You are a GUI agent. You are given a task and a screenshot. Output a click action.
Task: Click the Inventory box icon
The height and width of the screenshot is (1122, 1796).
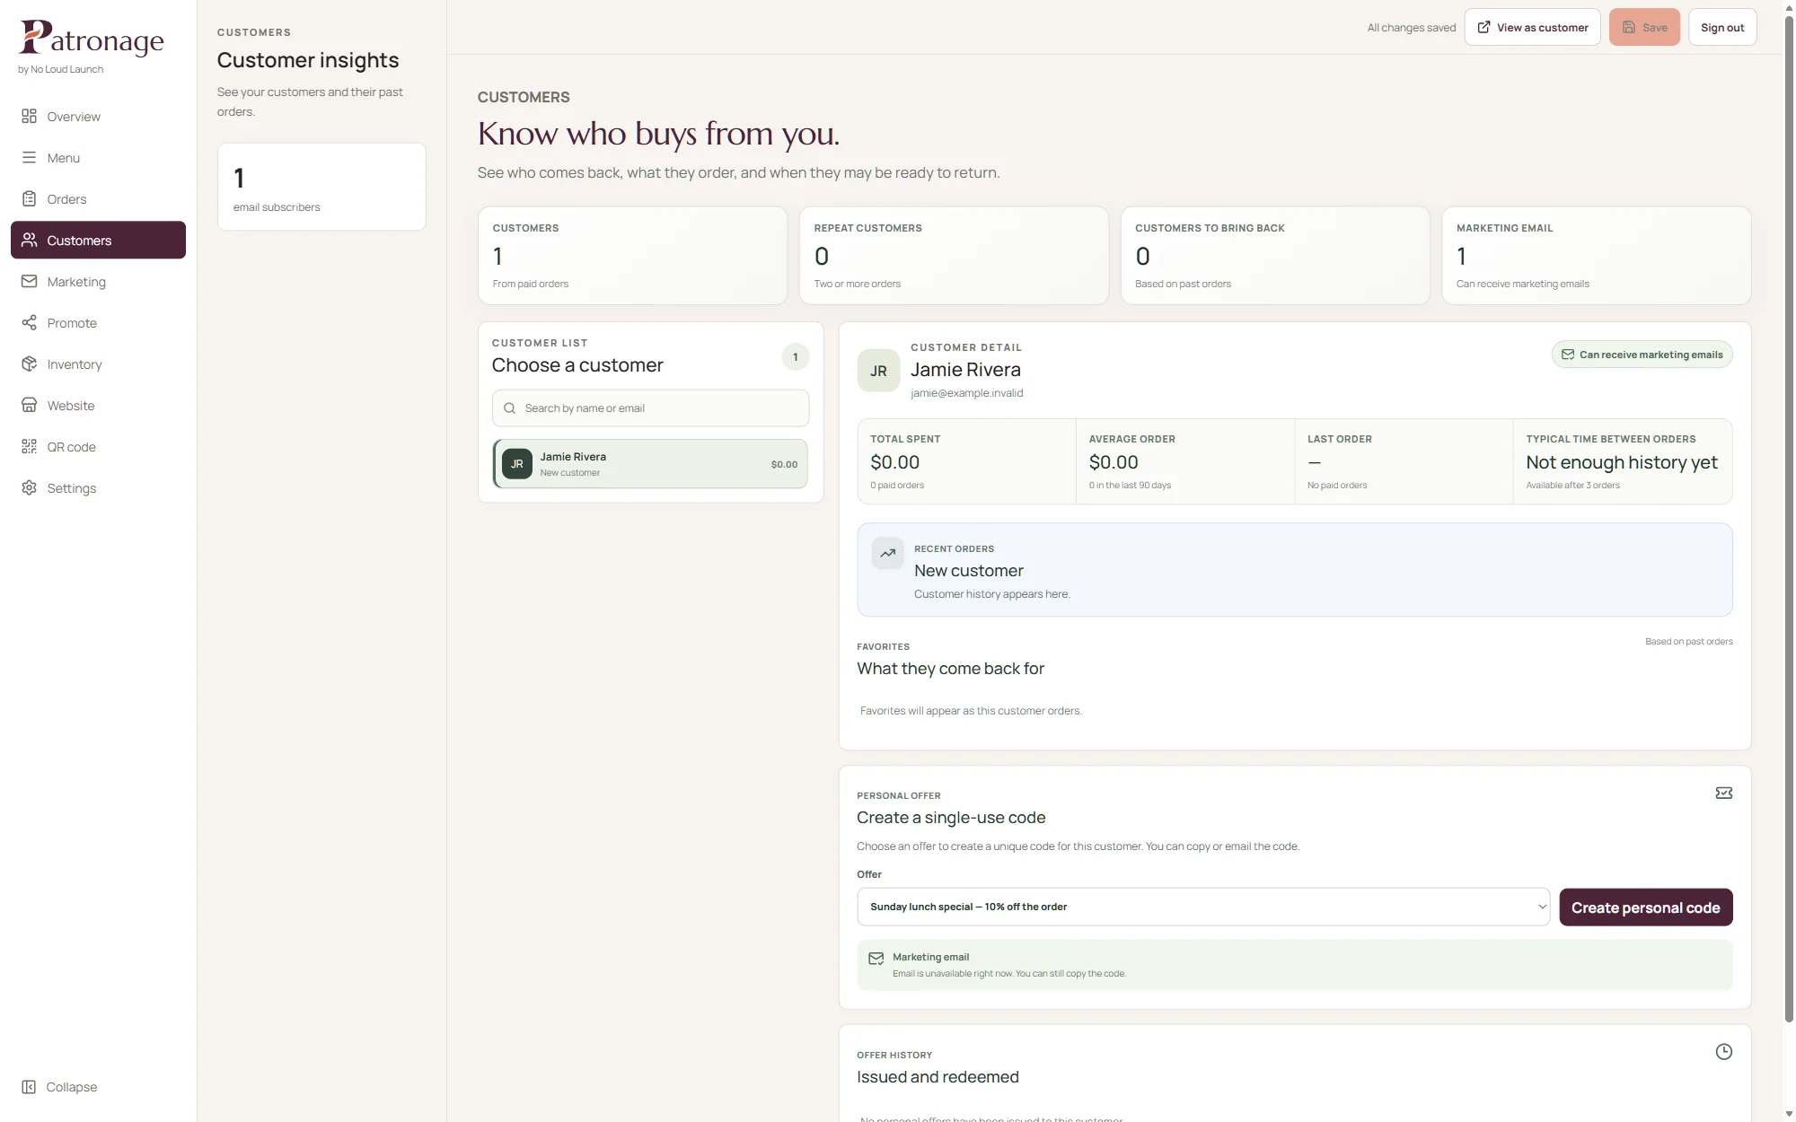(x=29, y=364)
